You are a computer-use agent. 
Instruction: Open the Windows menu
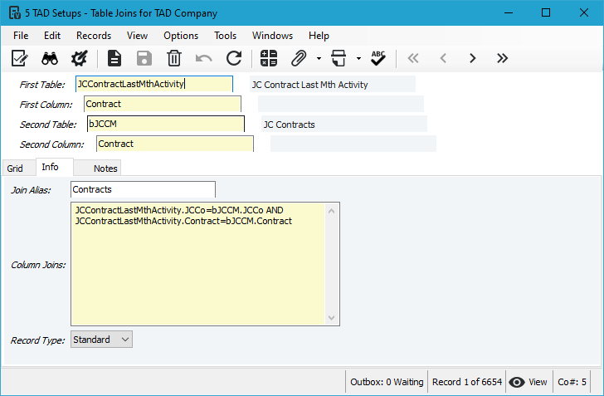(x=272, y=36)
